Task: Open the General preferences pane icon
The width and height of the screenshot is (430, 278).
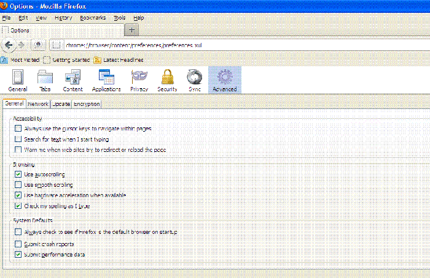Action: pyautogui.click(x=17, y=80)
